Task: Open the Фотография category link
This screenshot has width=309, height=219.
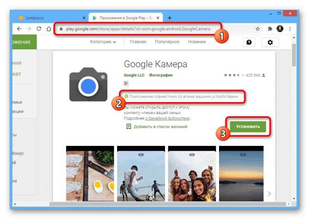Action: (161, 75)
